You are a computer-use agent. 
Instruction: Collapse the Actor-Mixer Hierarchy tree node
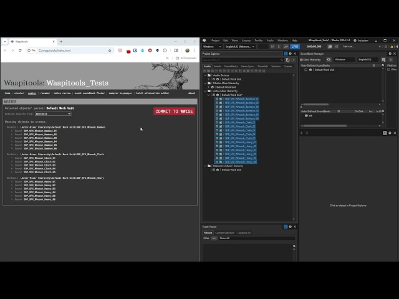(205, 91)
